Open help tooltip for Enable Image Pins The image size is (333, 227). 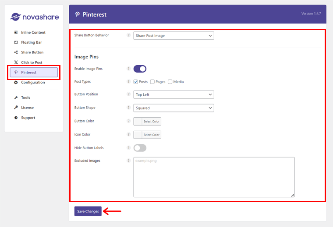pyautogui.click(x=128, y=69)
